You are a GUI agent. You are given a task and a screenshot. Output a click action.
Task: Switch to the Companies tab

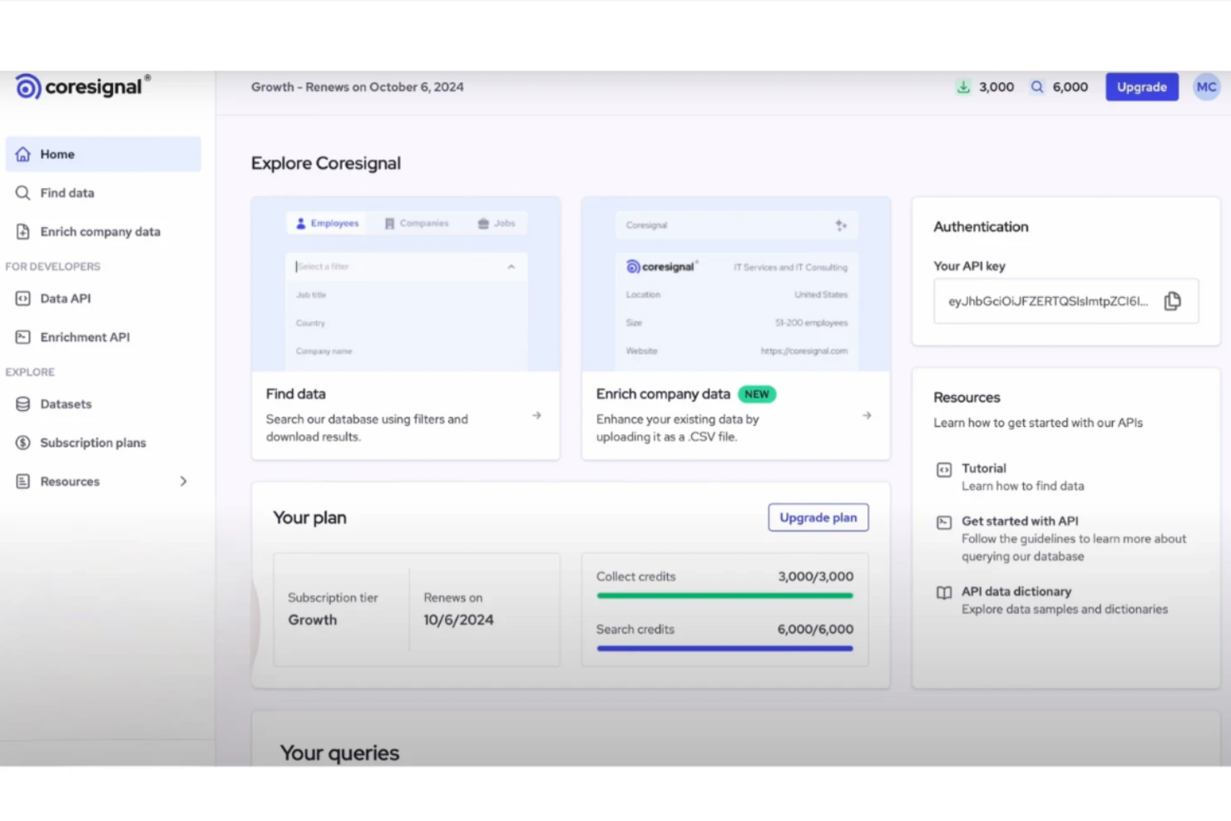click(x=417, y=223)
